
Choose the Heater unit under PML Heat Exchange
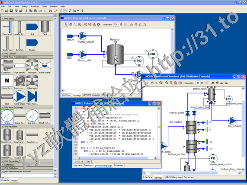[7, 117]
